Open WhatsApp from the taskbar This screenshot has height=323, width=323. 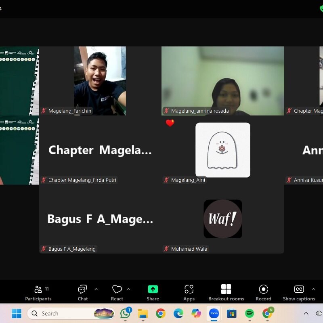126,313
